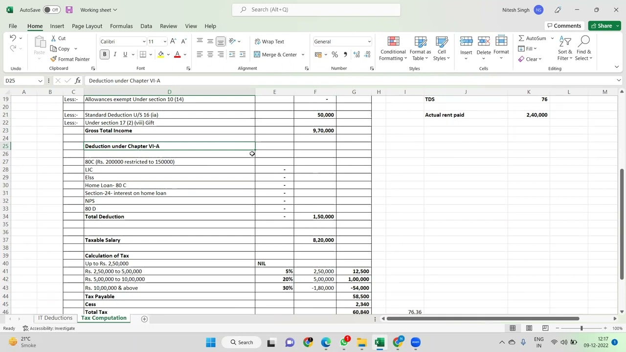The width and height of the screenshot is (626, 352).
Task: Click the Comments button
Action: point(564,26)
